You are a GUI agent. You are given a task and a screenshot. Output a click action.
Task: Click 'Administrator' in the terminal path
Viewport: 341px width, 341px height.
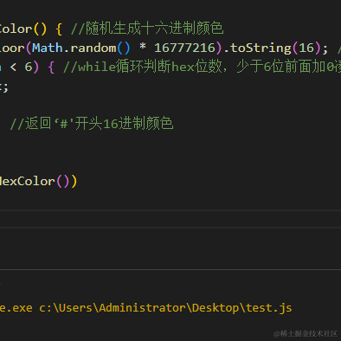142,308
